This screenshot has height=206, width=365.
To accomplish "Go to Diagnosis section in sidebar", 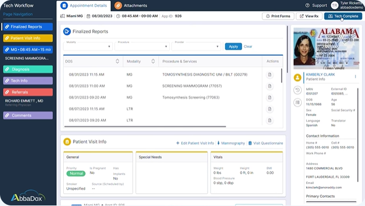I will tap(28, 69).
